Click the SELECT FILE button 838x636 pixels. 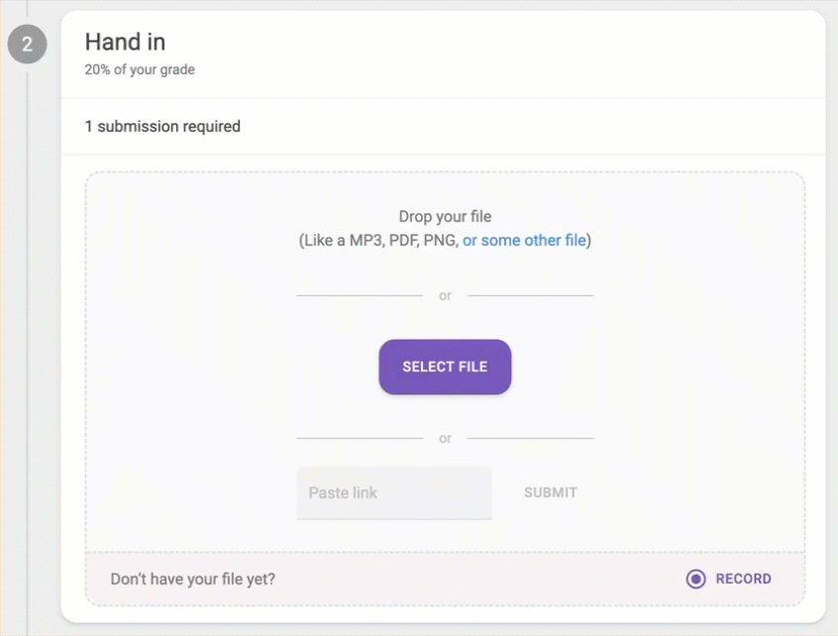[445, 367]
